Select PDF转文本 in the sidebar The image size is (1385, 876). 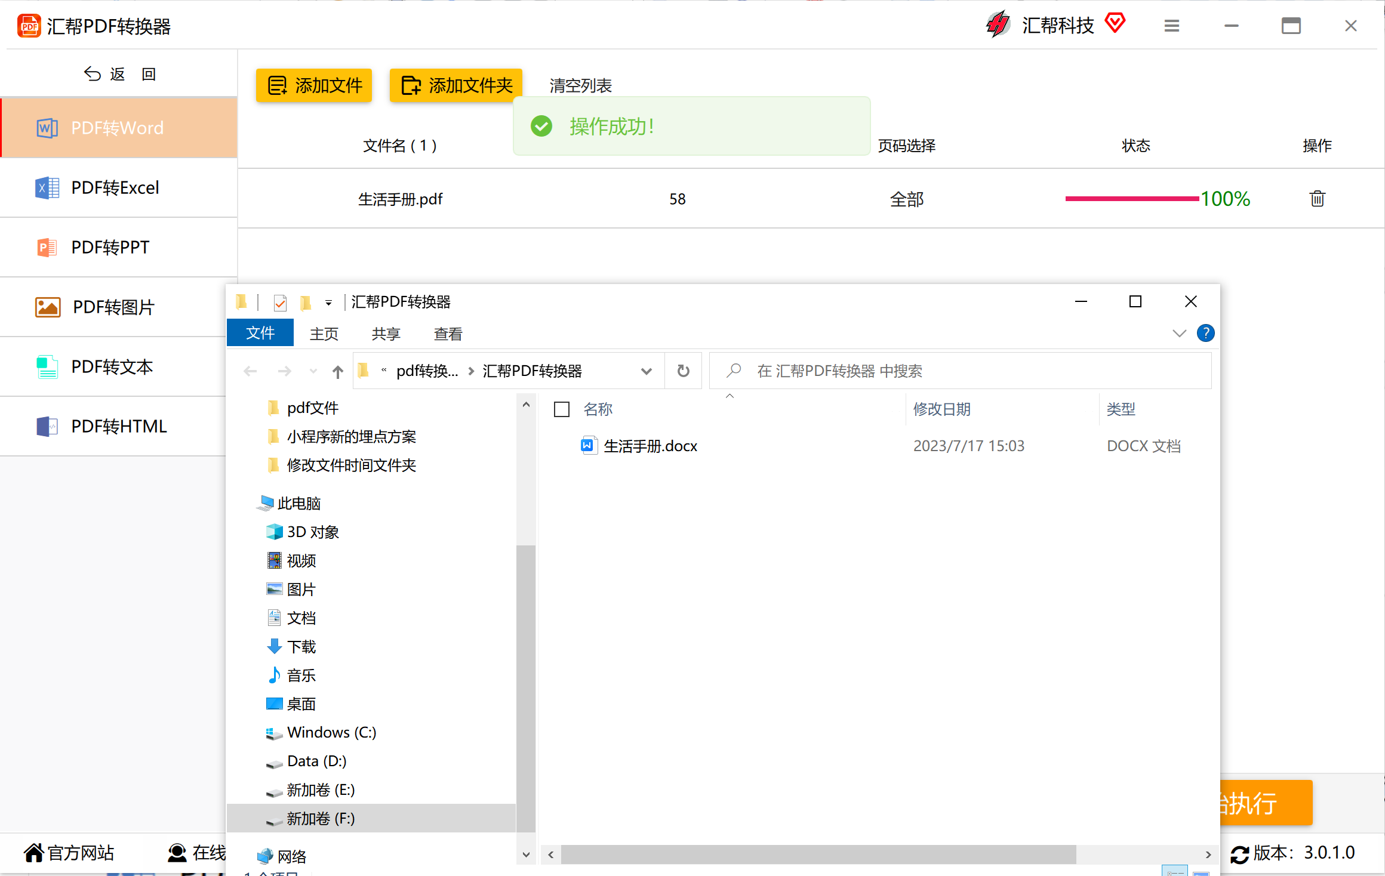[113, 366]
